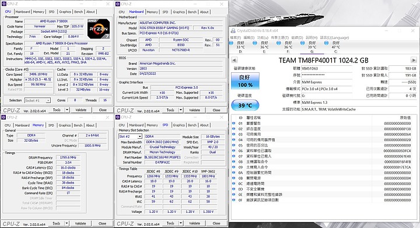Click Part Number BL16G36C16U4W.M16FE1
The image size is (420, 228).
[163, 157]
